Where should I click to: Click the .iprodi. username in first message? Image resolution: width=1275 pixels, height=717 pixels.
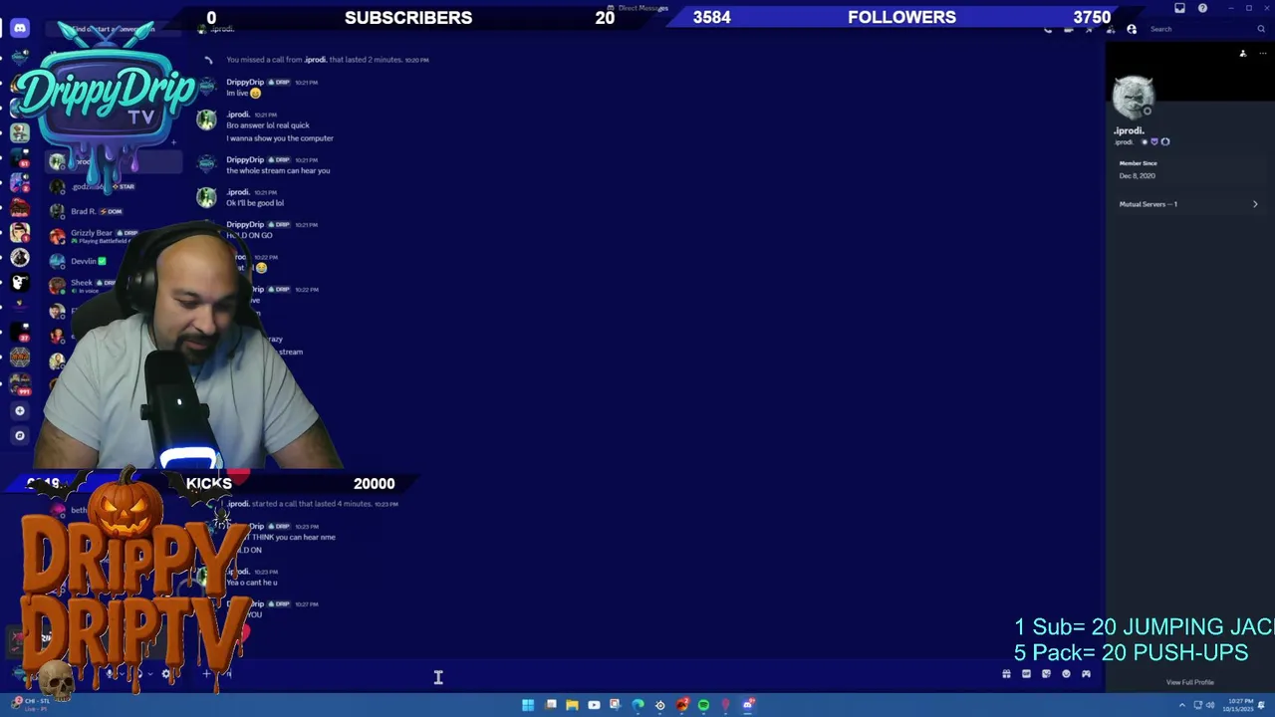pyautogui.click(x=238, y=115)
